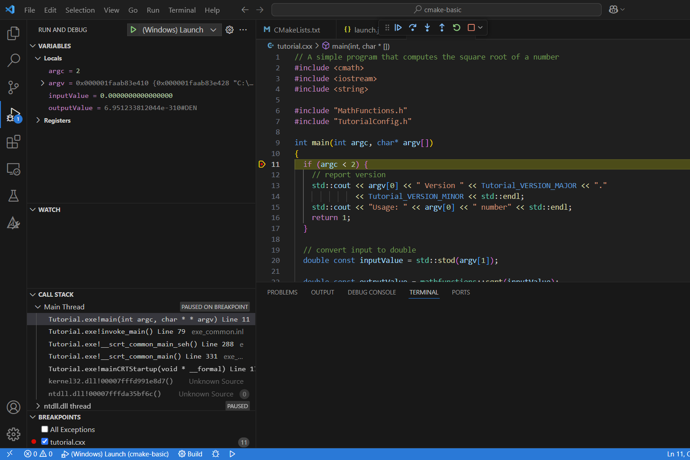The image size is (690, 460).
Task: Trigger Build from the status bar
Action: click(x=190, y=454)
